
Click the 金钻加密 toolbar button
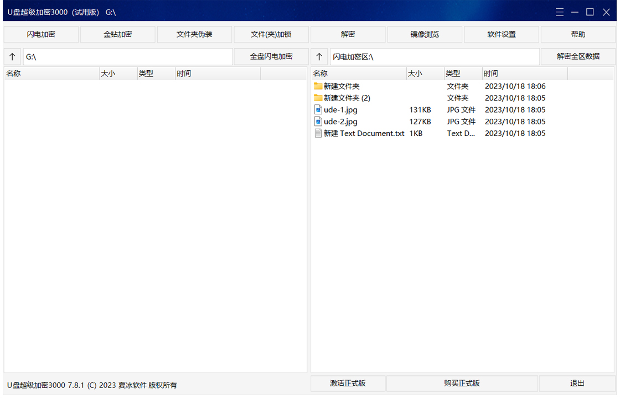pyautogui.click(x=118, y=34)
